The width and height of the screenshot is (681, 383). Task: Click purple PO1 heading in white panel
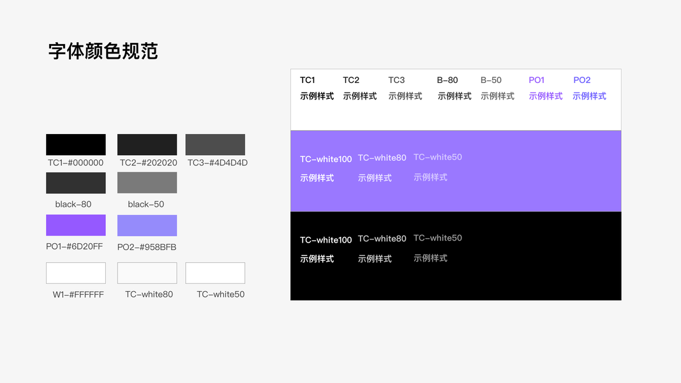click(536, 80)
